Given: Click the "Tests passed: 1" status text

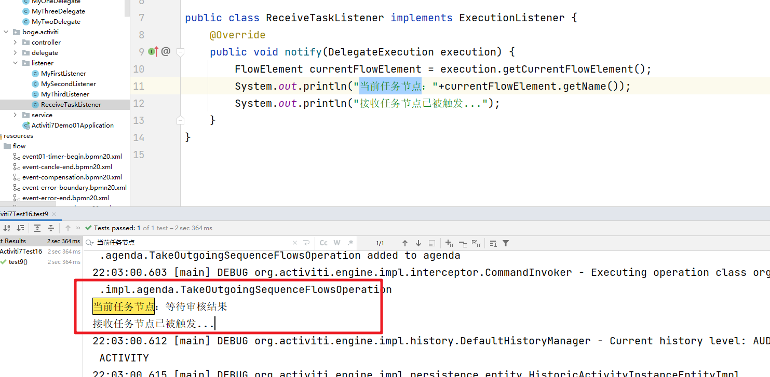Looking at the screenshot, I should click(x=117, y=228).
